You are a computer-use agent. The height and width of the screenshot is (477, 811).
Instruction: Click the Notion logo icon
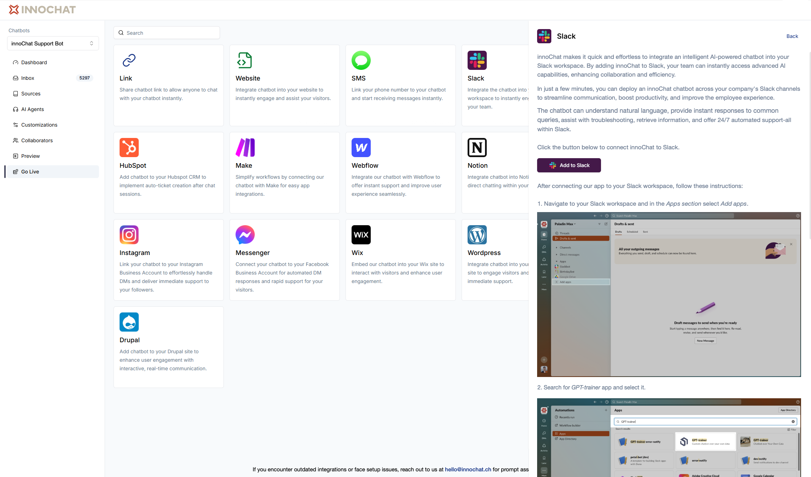tap(477, 148)
